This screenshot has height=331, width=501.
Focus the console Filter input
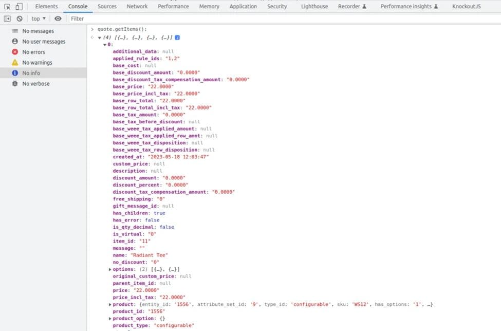coord(284,19)
